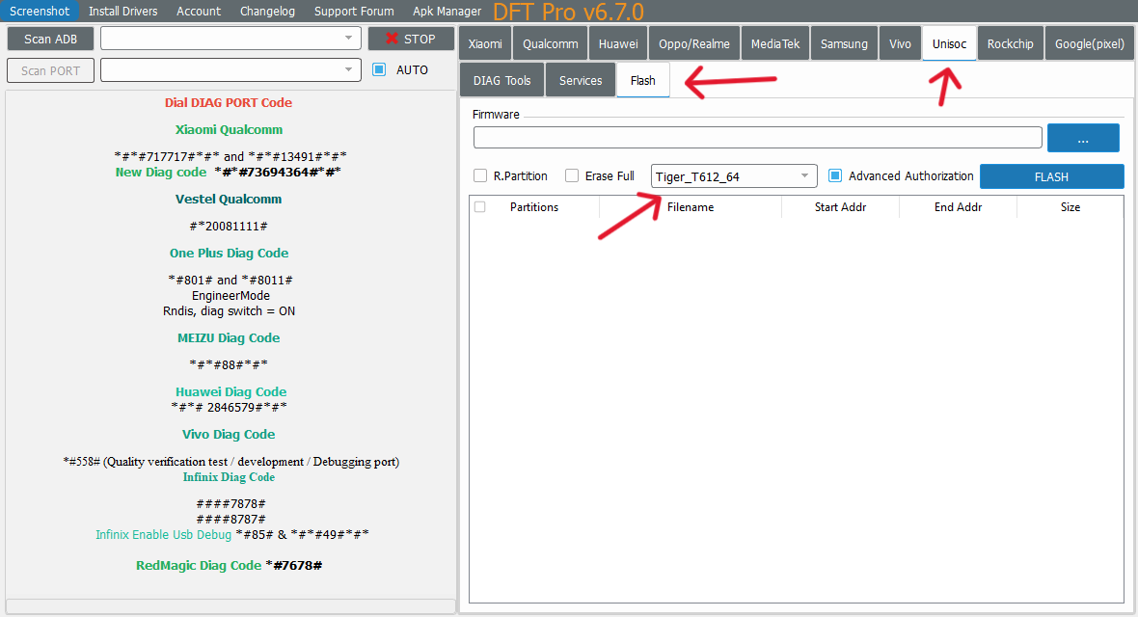Select all partitions header checkbox

click(480, 207)
